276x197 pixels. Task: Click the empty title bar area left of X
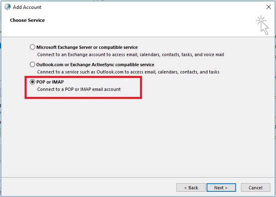(153, 7)
